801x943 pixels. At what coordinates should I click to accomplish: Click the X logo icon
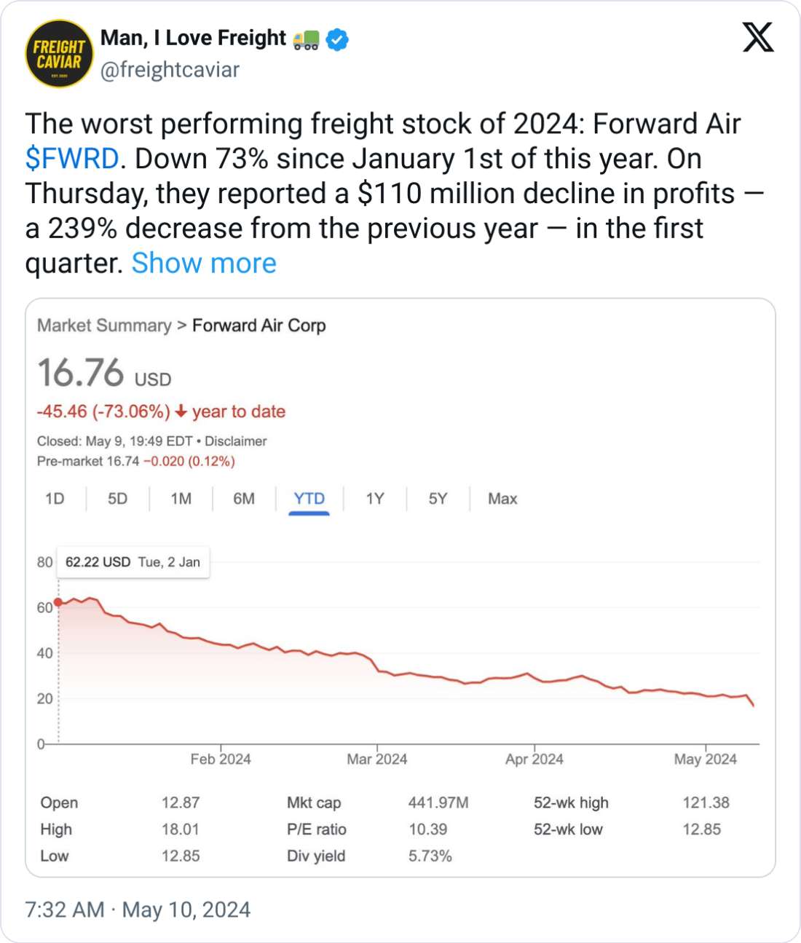tap(758, 37)
